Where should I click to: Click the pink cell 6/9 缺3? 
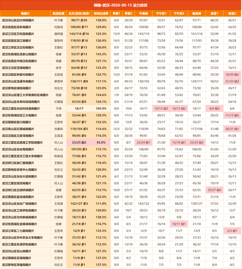click(x=215, y=109)
